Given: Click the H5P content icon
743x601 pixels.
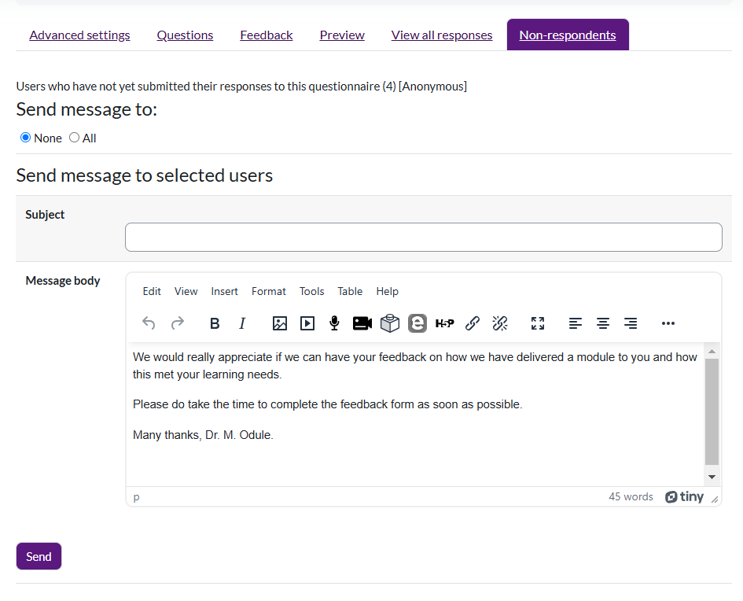Looking at the screenshot, I should (x=444, y=323).
